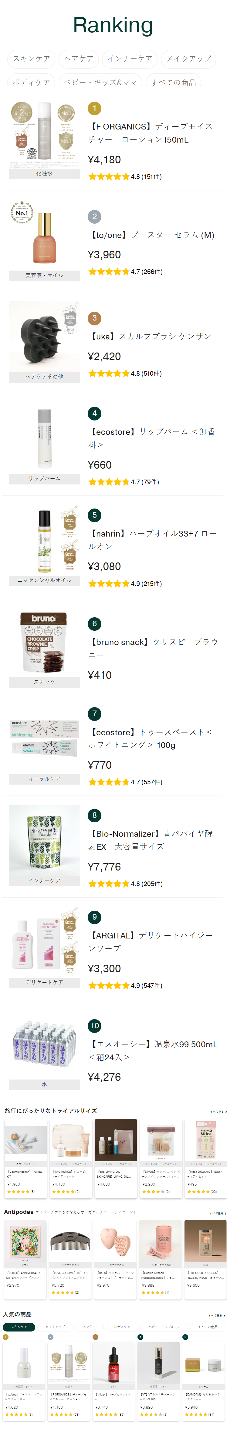Click ヘアケアその他 category label under uka brush
Image resolution: width=227 pixels, height=1429 pixels.
[44, 377]
